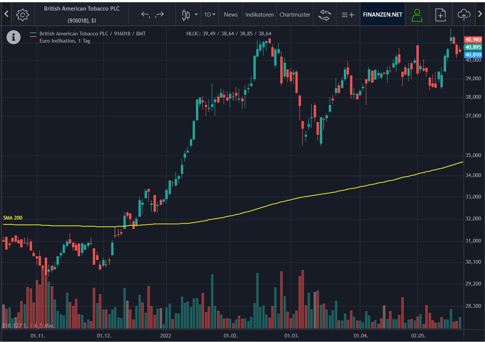485x342 pixels.
Task: Open FINANZEN.NET link
Action: tap(382, 15)
